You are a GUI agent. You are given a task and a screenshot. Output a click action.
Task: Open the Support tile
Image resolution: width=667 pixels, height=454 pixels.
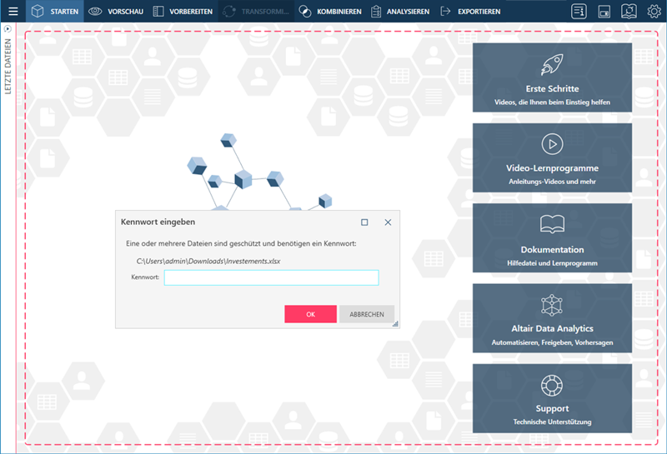pos(552,398)
